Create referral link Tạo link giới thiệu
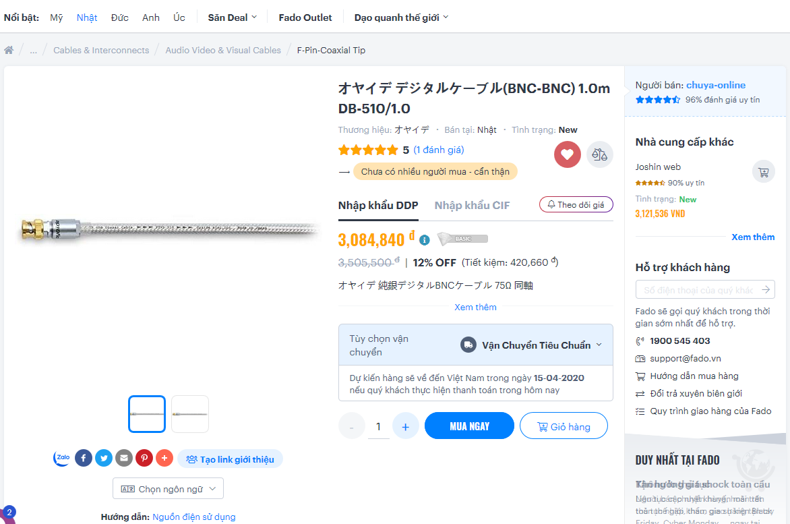Screen dimensions: 790x524 (230, 459)
